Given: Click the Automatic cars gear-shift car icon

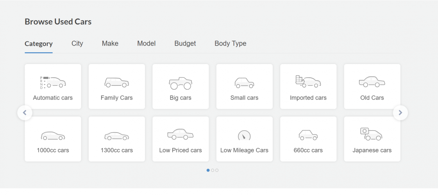Looking at the screenshot, I should click(x=53, y=82).
